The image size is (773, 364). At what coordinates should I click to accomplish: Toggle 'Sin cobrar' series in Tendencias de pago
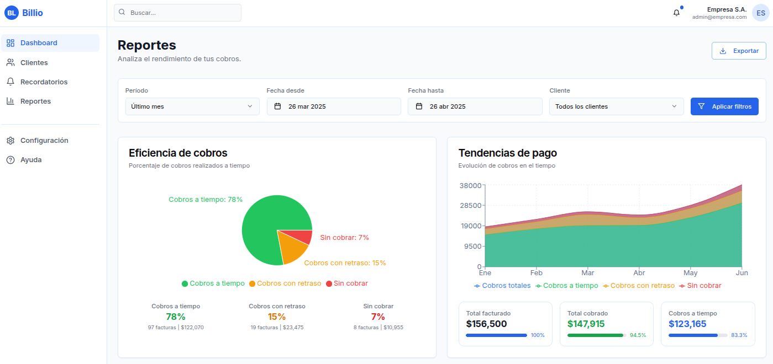tap(701, 286)
